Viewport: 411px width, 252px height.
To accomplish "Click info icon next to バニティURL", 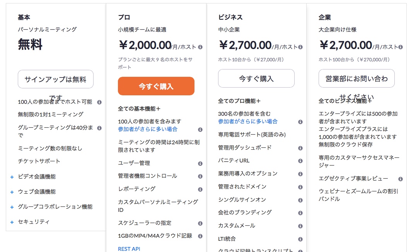I will click(300, 161).
